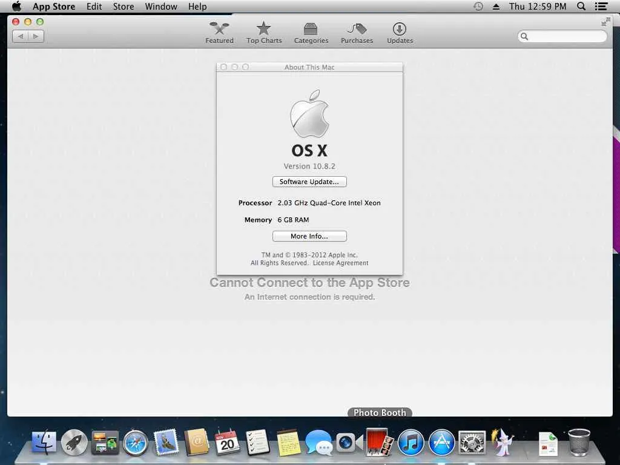Launch Safari from the Dock
Image resolution: width=620 pixels, height=465 pixels.
(x=135, y=443)
